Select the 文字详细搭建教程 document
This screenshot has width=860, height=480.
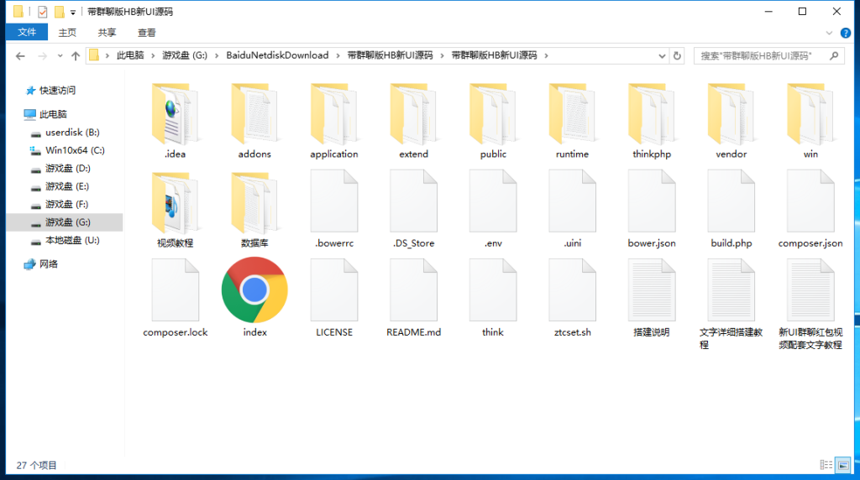pos(732,305)
